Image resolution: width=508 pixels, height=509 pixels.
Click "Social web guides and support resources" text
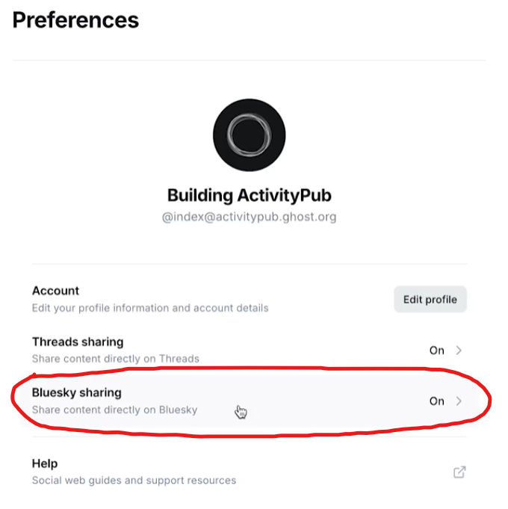pyautogui.click(x=134, y=481)
